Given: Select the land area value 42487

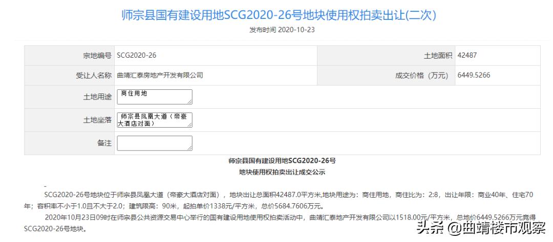Looking at the screenshot, I should point(467,55).
